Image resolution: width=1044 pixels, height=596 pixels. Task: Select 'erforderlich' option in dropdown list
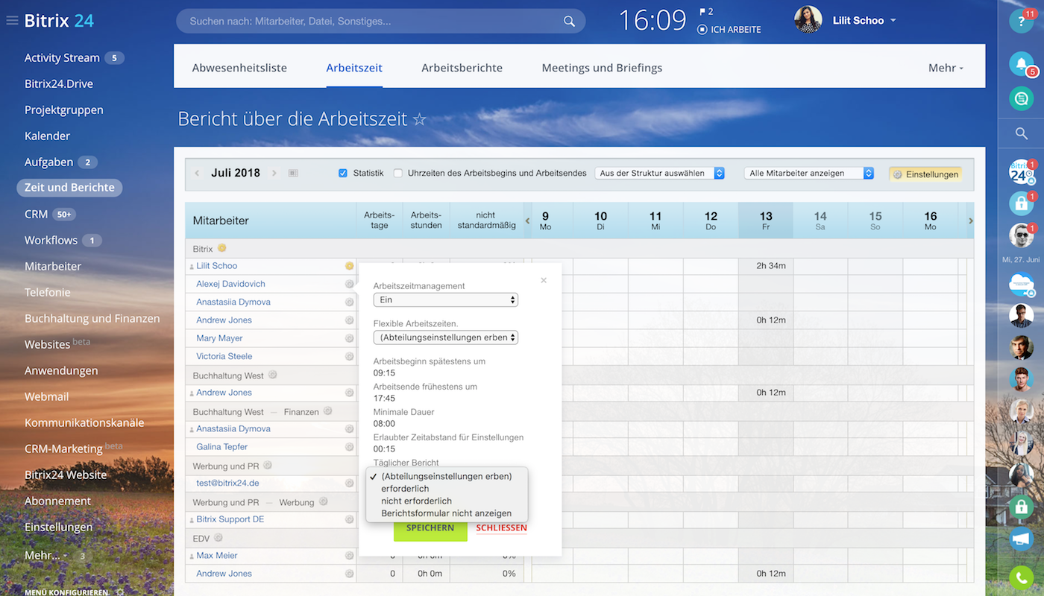[x=405, y=489]
